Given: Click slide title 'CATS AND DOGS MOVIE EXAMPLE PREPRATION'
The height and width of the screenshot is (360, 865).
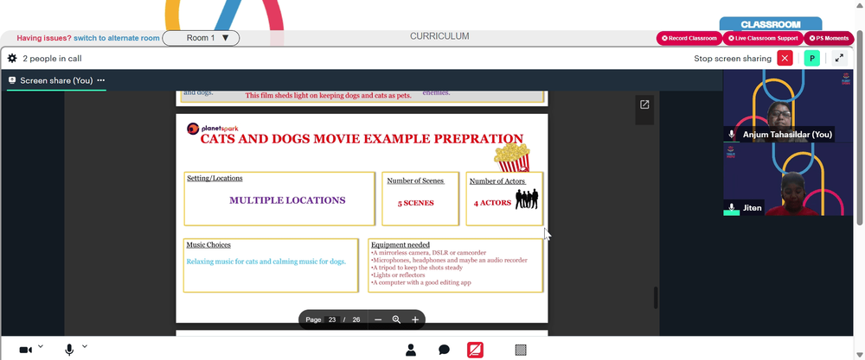Looking at the screenshot, I should tap(362, 139).
